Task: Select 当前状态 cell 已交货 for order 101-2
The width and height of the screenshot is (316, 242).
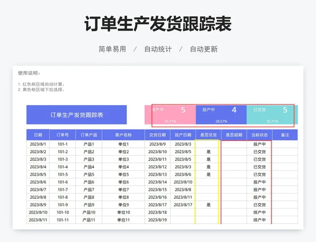Action: 259,152
